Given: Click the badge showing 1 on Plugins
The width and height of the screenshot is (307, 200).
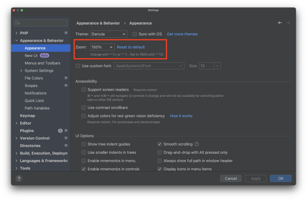Looking at the screenshot, I should (60, 130).
